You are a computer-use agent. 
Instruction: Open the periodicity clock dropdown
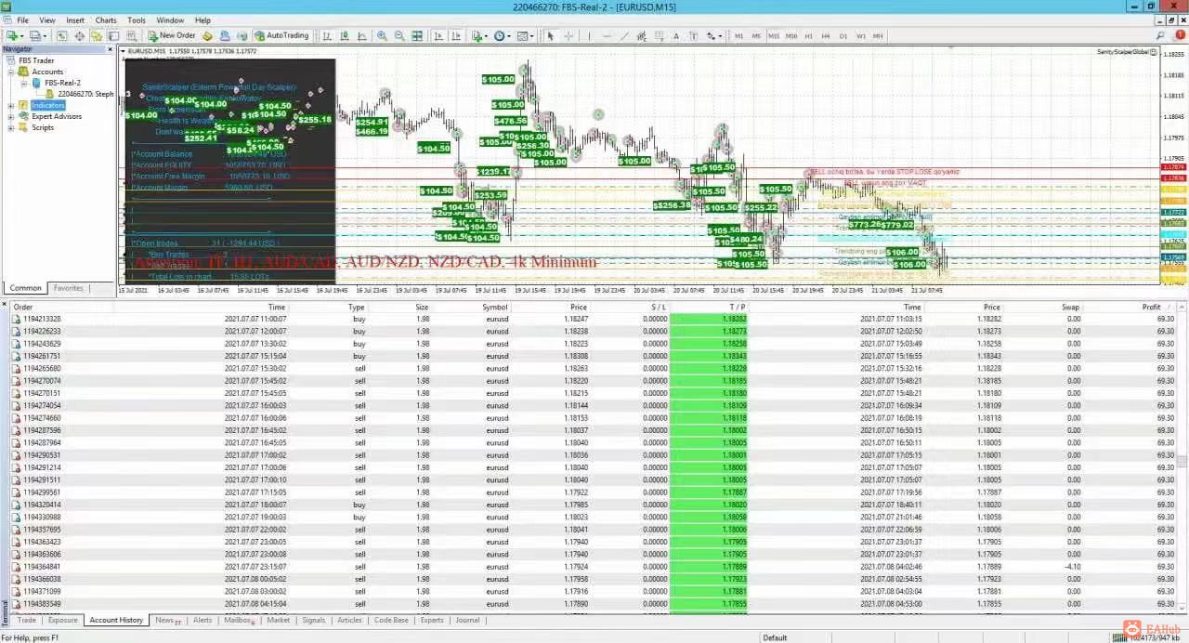(x=503, y=35)
